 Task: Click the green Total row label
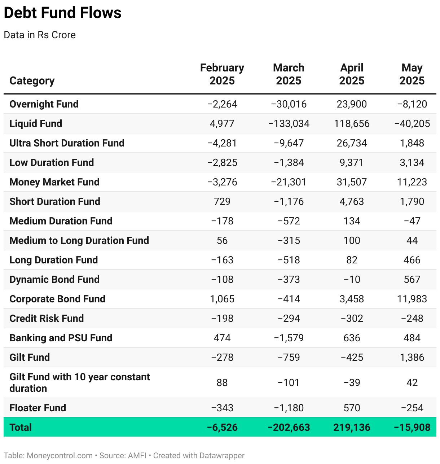click(21, 428)
